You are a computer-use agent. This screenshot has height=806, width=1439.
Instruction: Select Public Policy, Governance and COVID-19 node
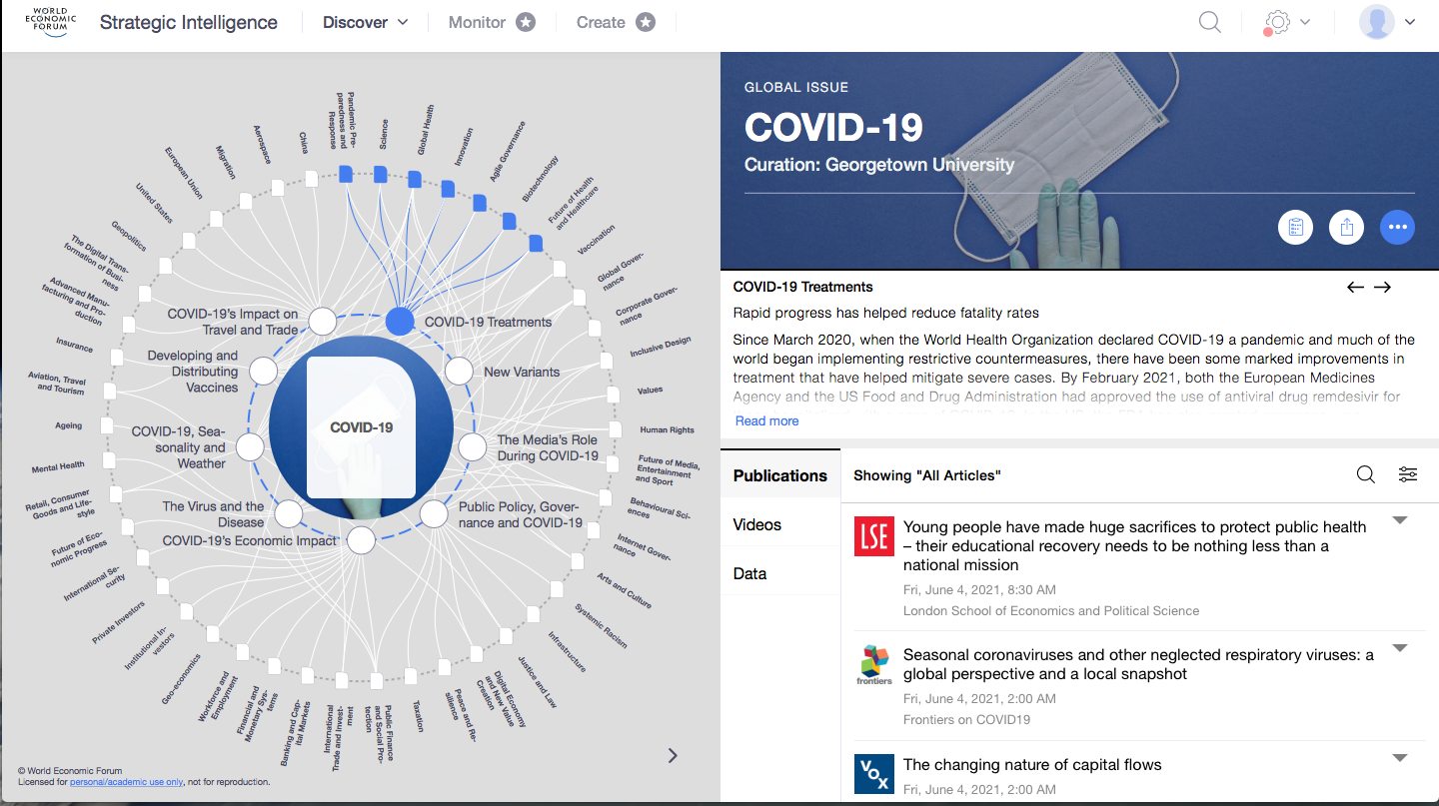tap(434, 514)
